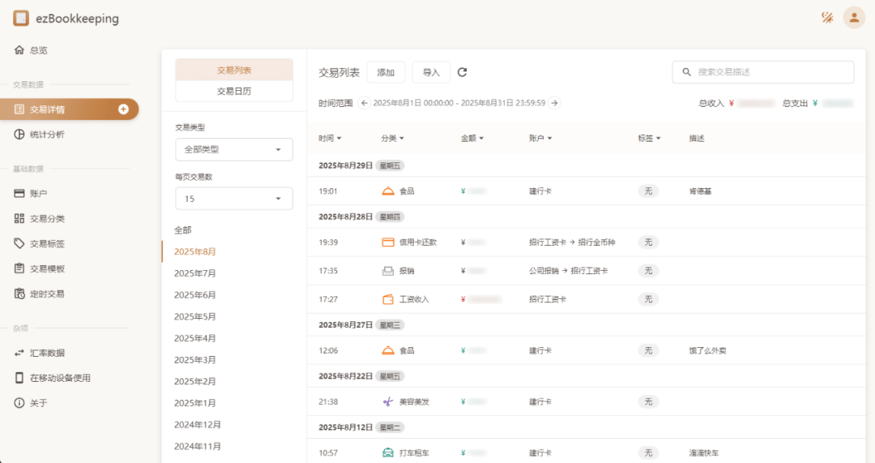Click 2025年8月29日 date header
This screenshot has width=875, height=463.
click(x=345, y=166)
